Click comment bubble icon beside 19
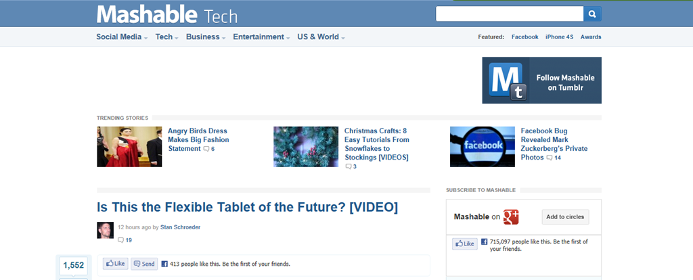The width and height of the screenshot is (693, 280). point(120,240)
